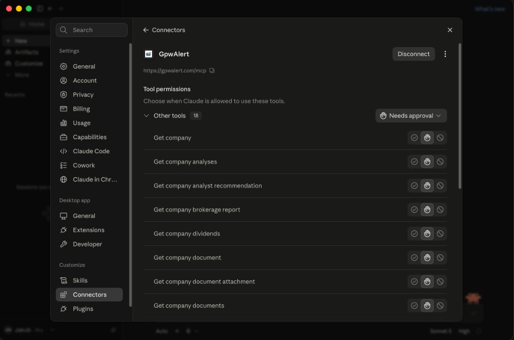Always allow Get company brokerage report
514x340 pixels.
click(414, 209)
